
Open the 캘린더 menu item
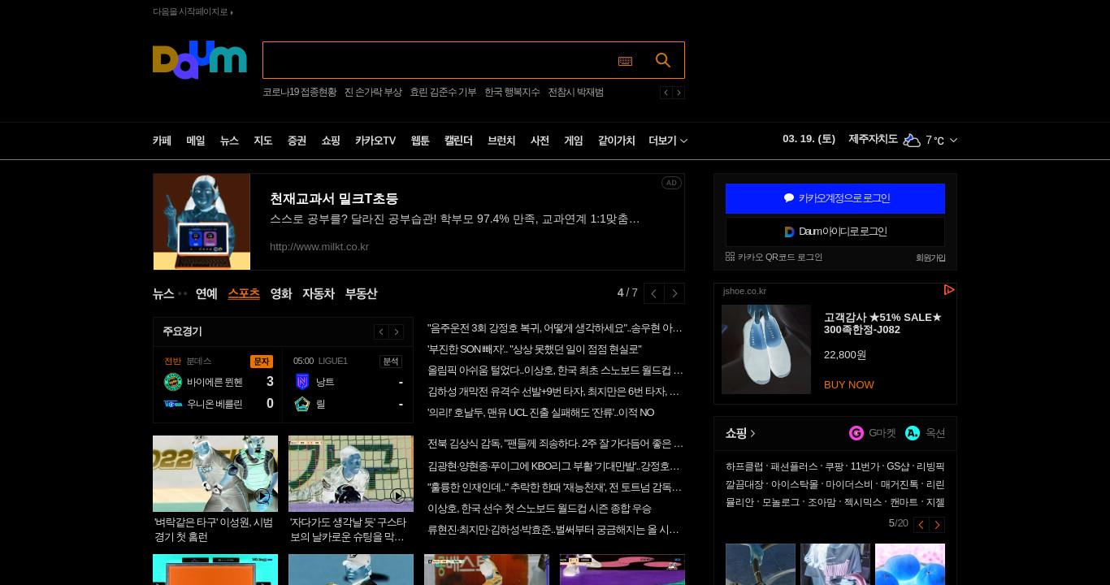tap(458, 141)
